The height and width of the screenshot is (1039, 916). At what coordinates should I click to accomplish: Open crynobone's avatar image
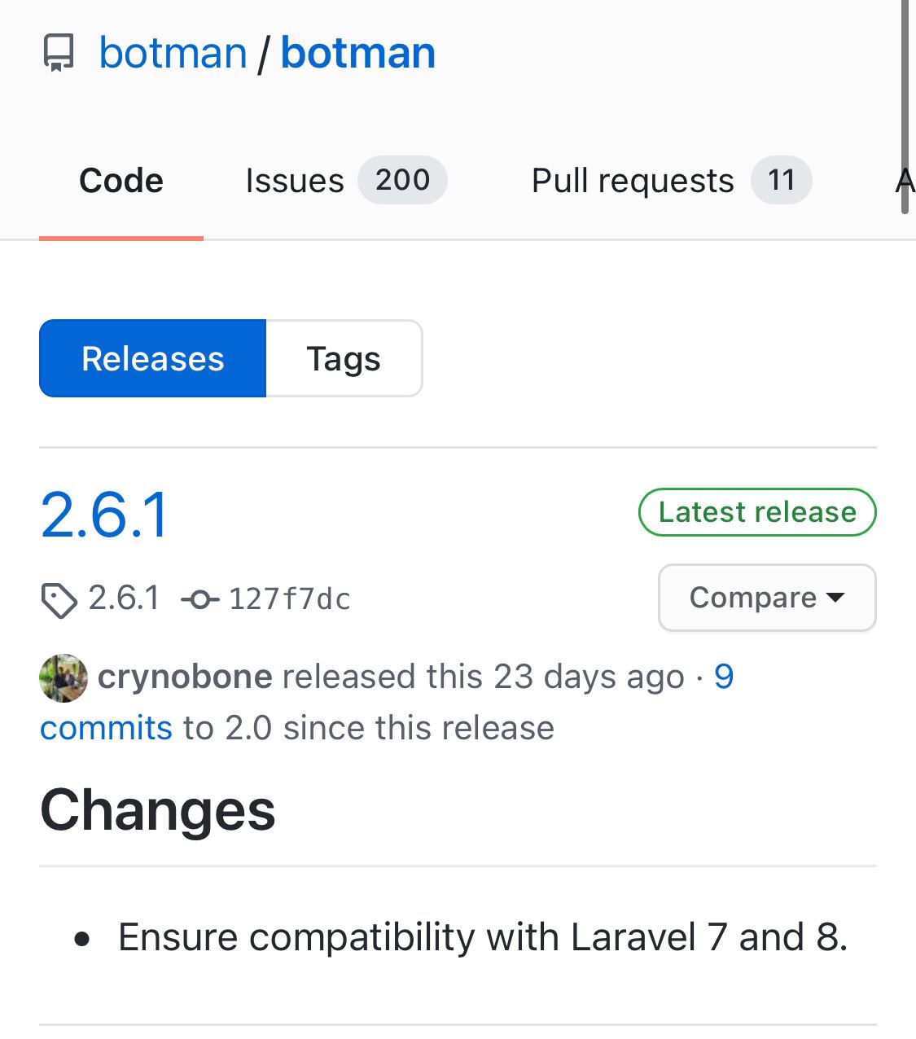point(64,677)
